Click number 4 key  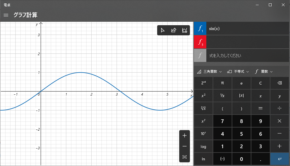[222, 133]
